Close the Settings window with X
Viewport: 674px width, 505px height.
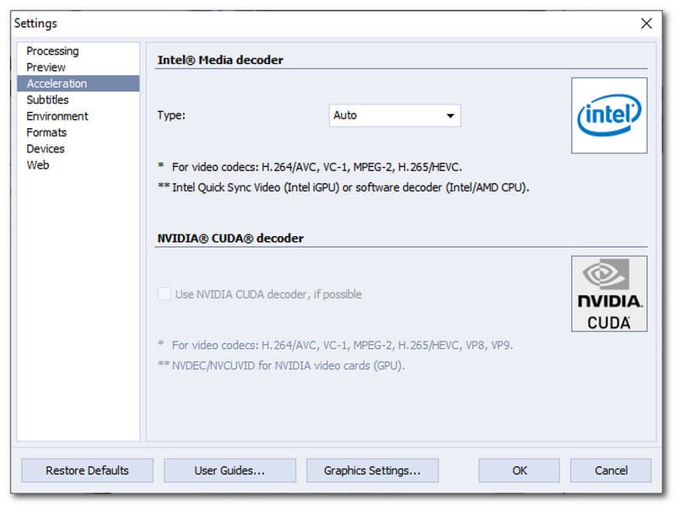pos(646,24)
